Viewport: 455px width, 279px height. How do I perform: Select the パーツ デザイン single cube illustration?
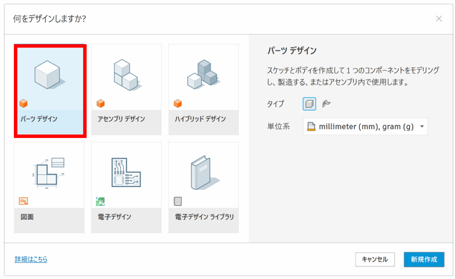coord(49,74)
